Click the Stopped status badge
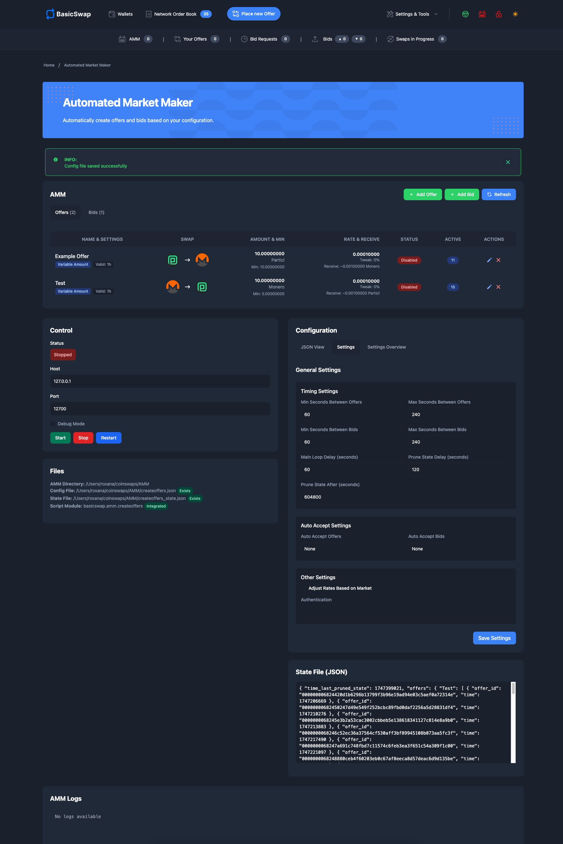The image size is (563, 844). coord(63,355)
